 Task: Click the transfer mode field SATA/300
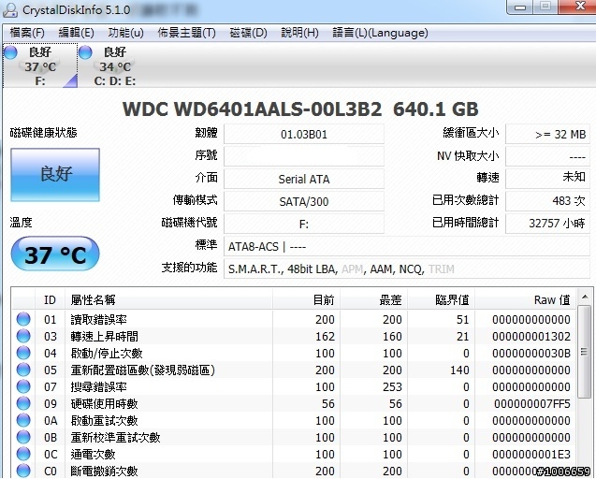pyautogui.click(x=304, y=201)
